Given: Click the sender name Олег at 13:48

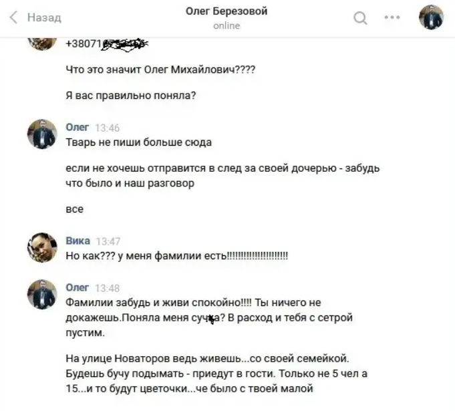Looking at the screenshot, I should pyautogui.click(x=78, y=287).
